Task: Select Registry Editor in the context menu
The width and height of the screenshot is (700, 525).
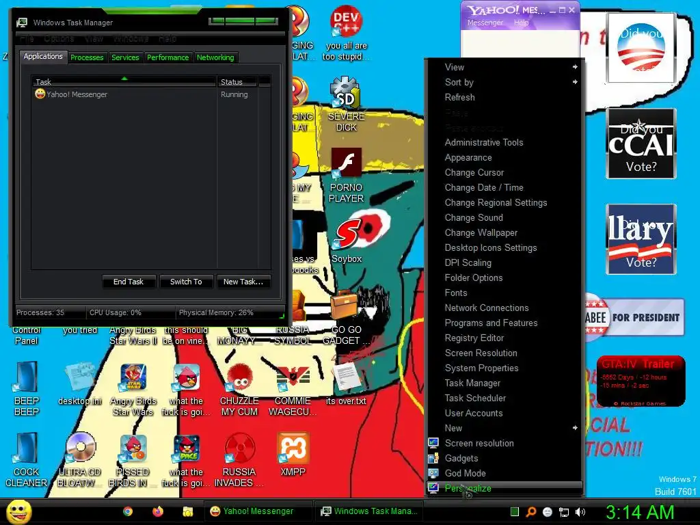Action: tap(504, 338)
